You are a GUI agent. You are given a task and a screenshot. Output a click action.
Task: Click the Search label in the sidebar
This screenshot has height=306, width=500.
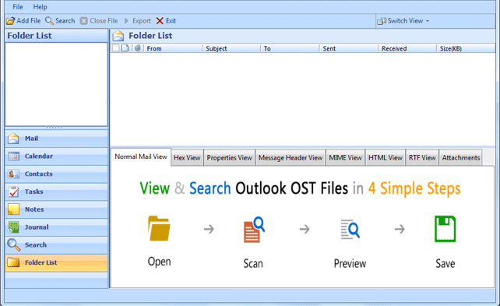(x=36, y=244)
